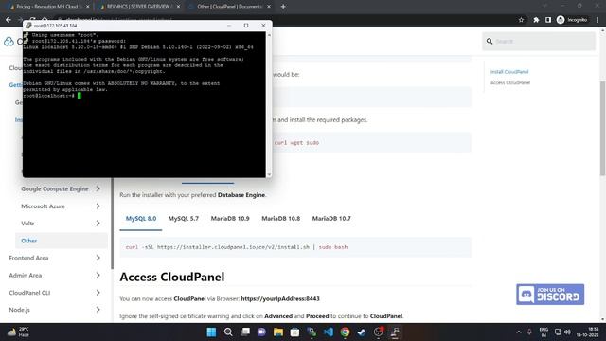Go back in the Chrome browser

pyautogui.click(x=9, y=20)
